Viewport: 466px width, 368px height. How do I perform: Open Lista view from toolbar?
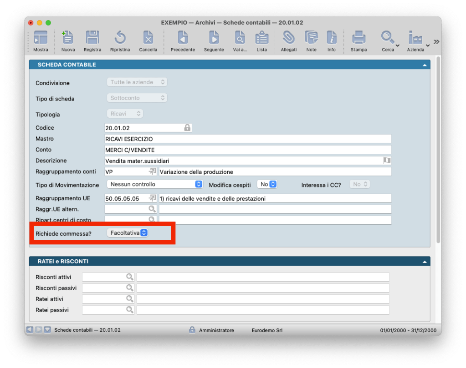pyautogui.click(x=261, y=40)
